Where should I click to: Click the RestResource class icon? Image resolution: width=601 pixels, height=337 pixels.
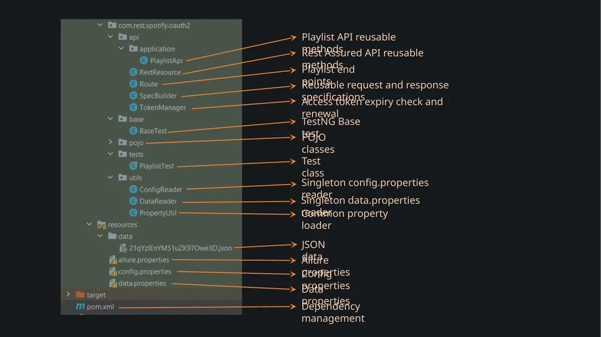[133, 72]
